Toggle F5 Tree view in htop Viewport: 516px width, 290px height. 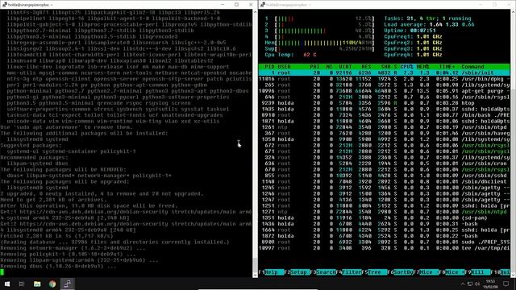374,272
